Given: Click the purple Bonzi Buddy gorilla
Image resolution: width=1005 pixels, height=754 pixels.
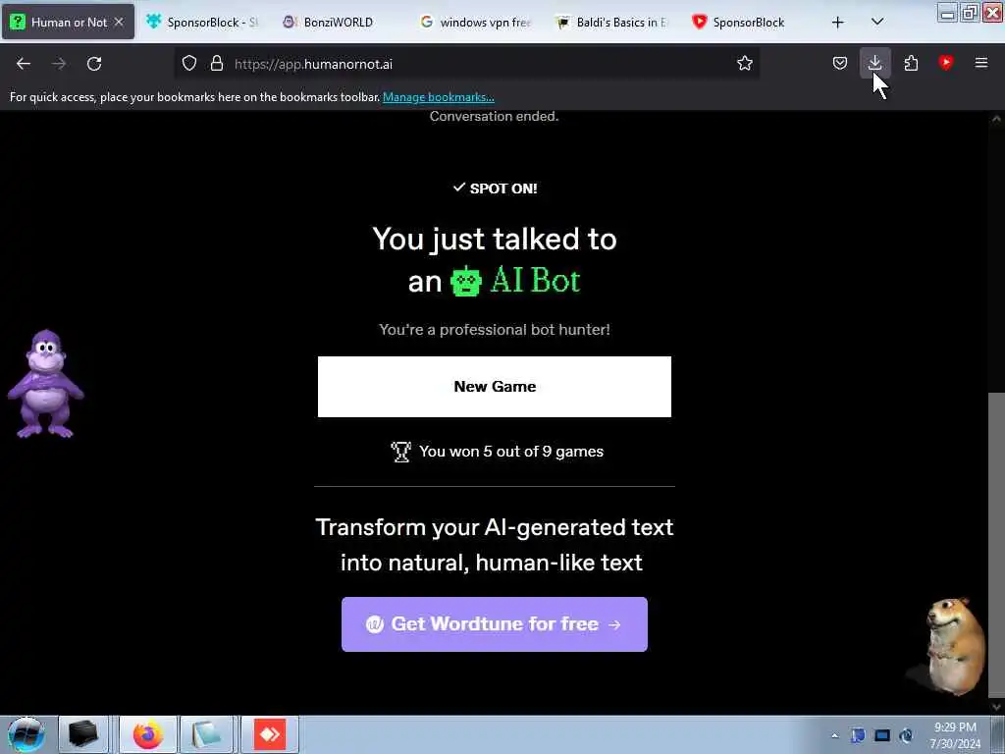Looking at the screenshot, I should (x=45, y=384).
